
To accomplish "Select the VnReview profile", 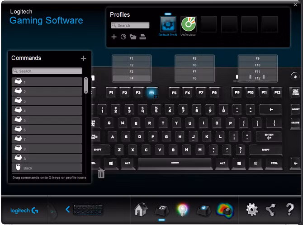I will 188,24.
